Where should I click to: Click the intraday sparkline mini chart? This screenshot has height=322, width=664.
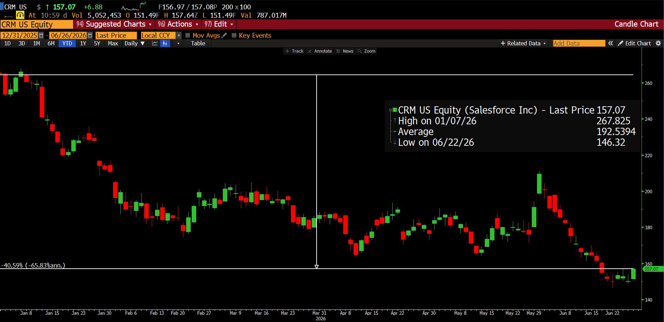pyautogui.click(x=134, y=6)
